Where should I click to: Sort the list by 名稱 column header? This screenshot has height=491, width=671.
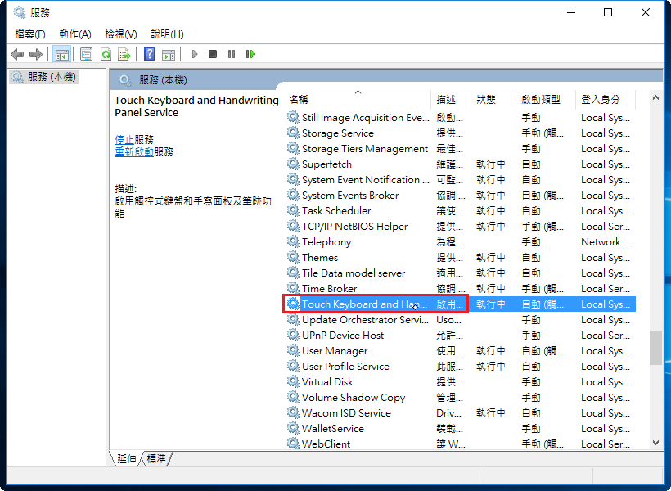pos(299,99)
